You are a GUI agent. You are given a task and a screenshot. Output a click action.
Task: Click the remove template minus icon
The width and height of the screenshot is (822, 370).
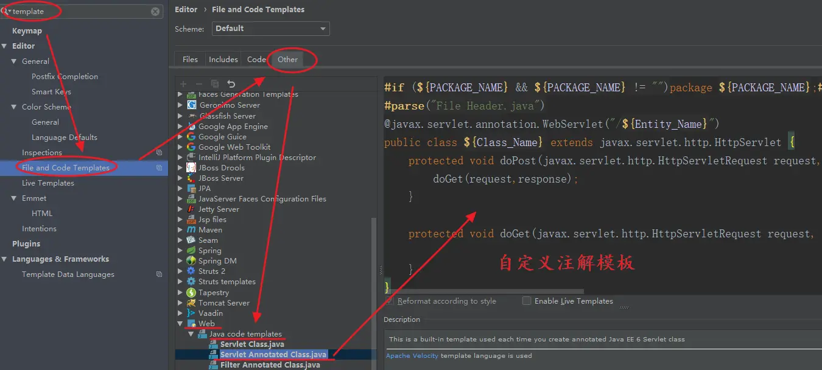coord(198,84)
